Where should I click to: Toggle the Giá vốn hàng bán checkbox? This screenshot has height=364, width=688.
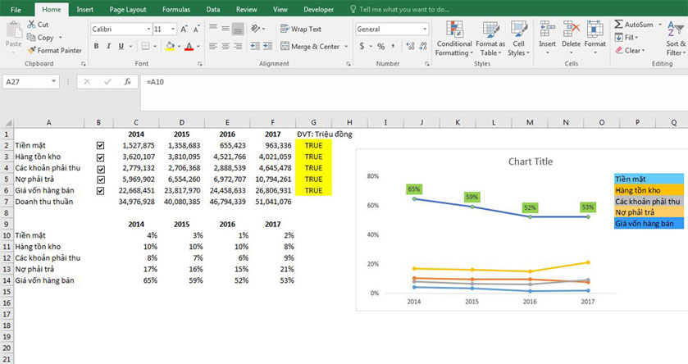101,191
